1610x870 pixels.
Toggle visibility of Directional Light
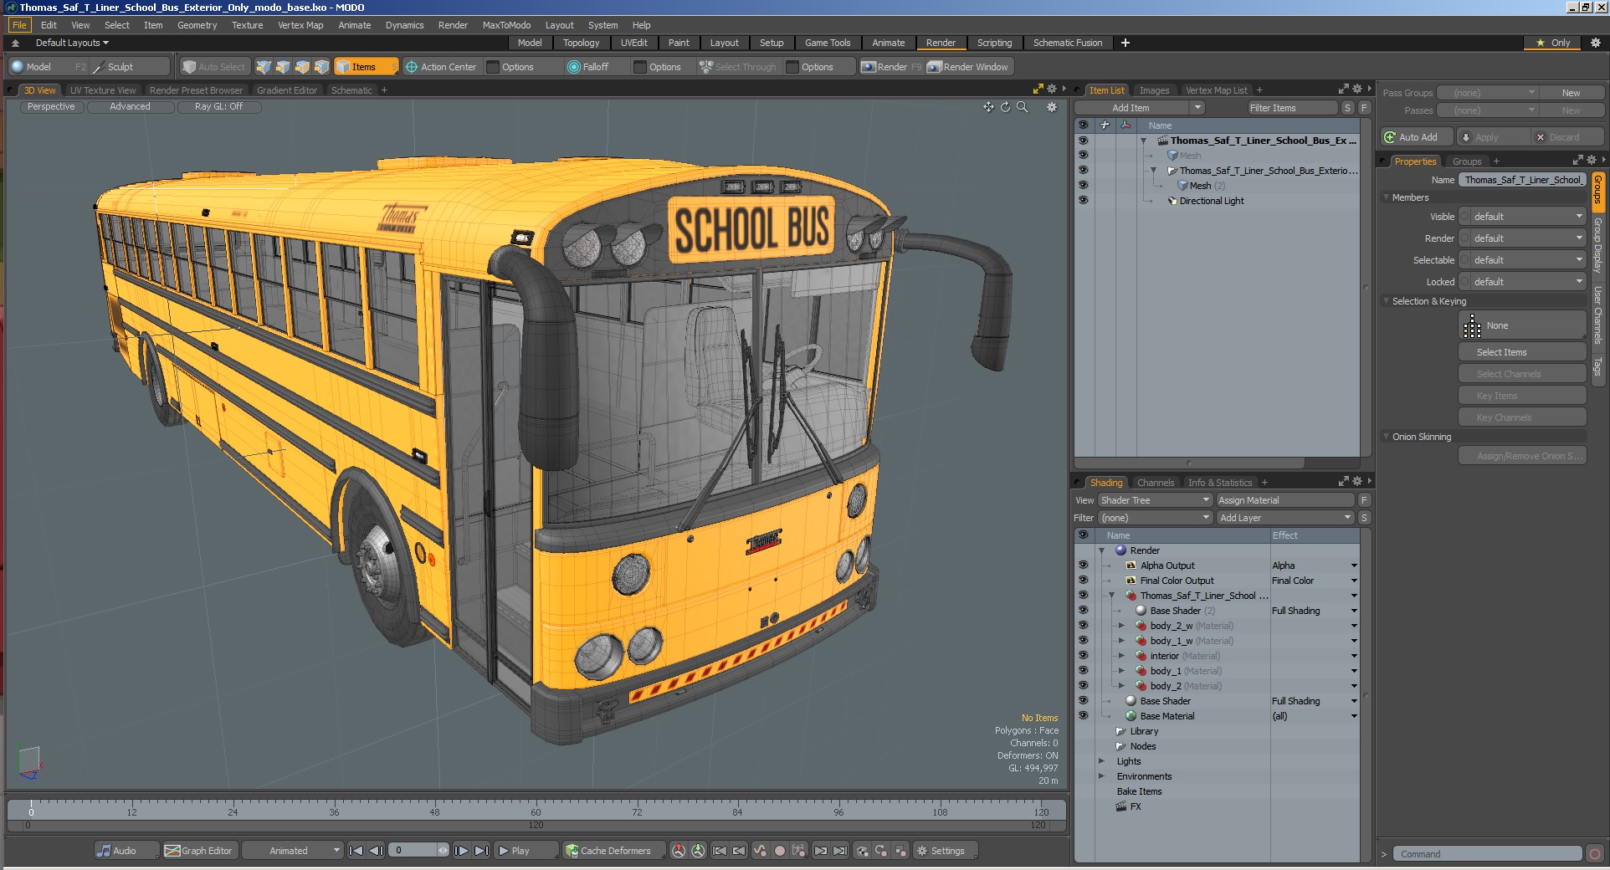point(1083,201)
